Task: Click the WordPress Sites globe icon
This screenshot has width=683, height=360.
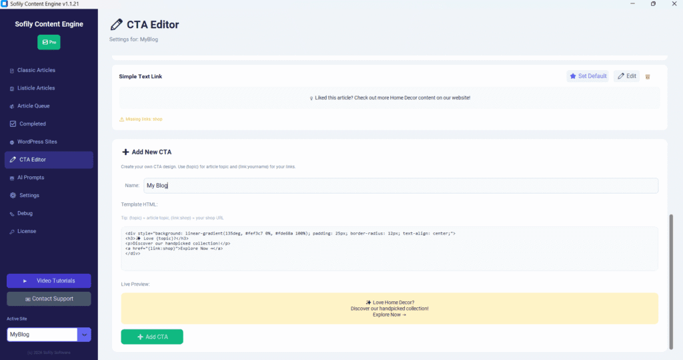Action: tap(12, 142)
